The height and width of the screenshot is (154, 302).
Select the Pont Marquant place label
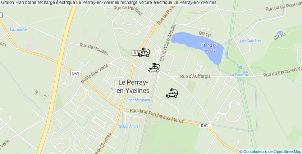coord(138,100)
